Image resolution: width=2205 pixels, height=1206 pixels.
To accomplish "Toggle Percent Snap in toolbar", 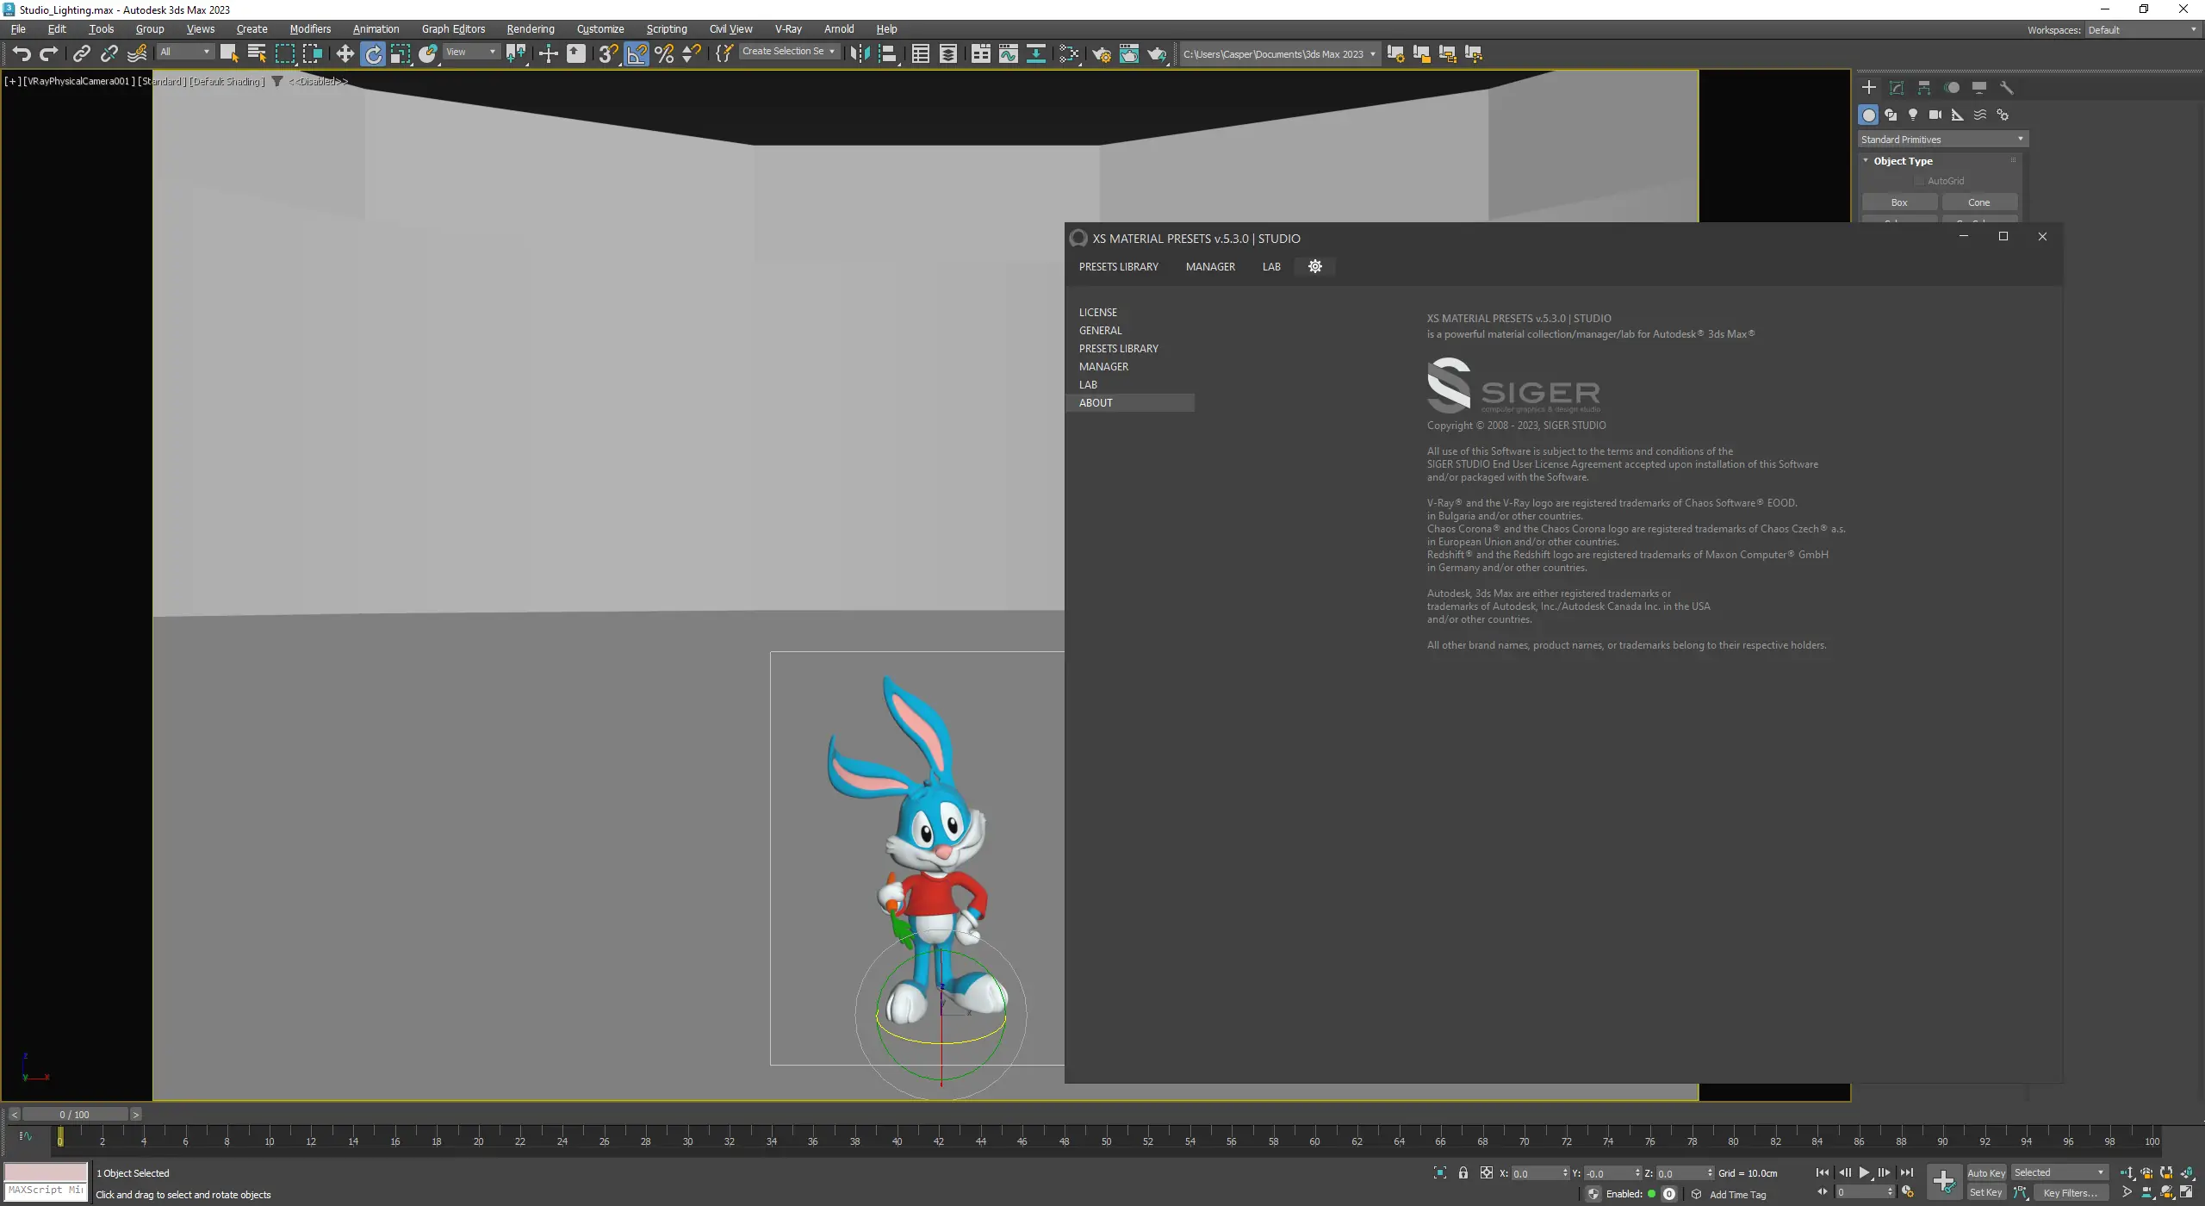I will (x=664, y=54).
